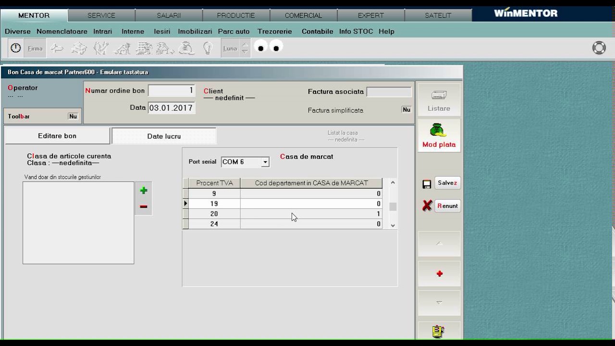Open the Nomenclatoare menu
This screenshot has height=346, width=615.
coord(62,31)
